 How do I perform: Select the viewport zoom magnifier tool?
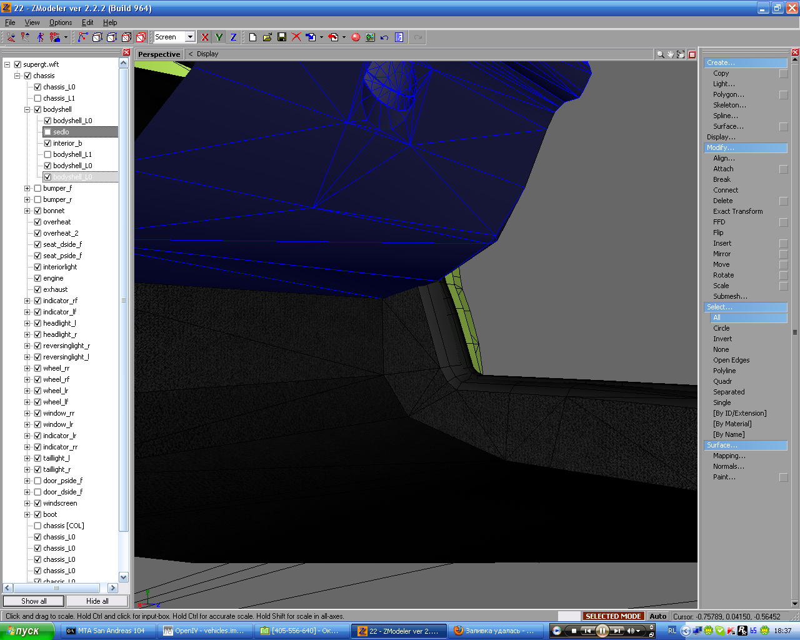pyautogui.click(x=660, y=54)
